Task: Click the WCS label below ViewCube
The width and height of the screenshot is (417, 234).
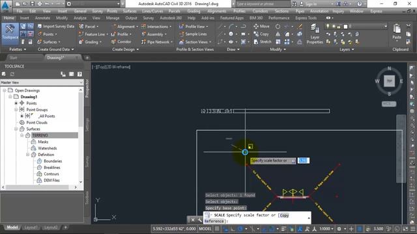Action: 389,104
